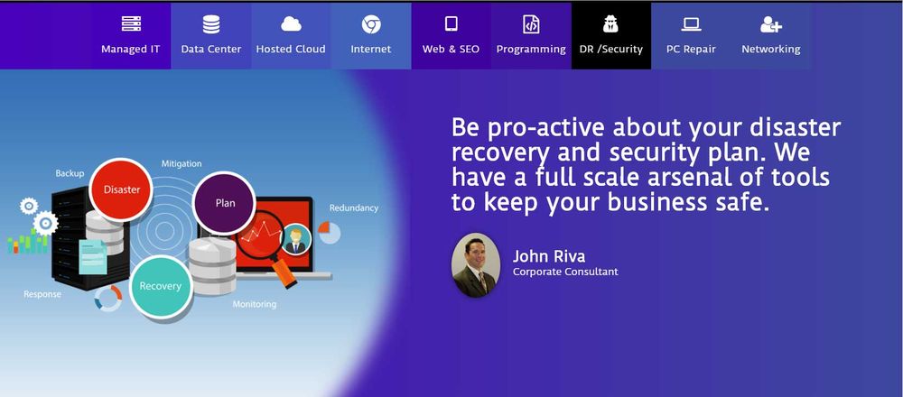Open the Networking label in navigation
This screenshot has height=397, width=903.
tap(771, 50)
